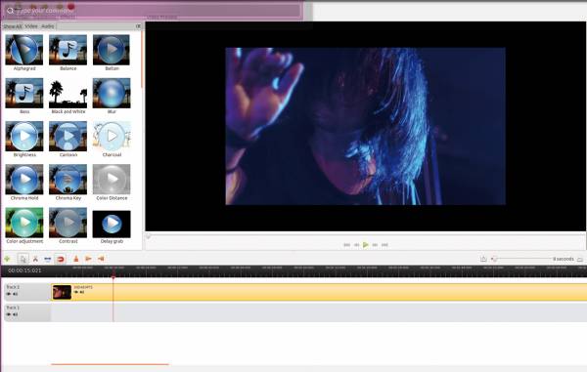Click the timeline zoom out icon
Screen dimensions: 587x372
click(x=483, y=259)
